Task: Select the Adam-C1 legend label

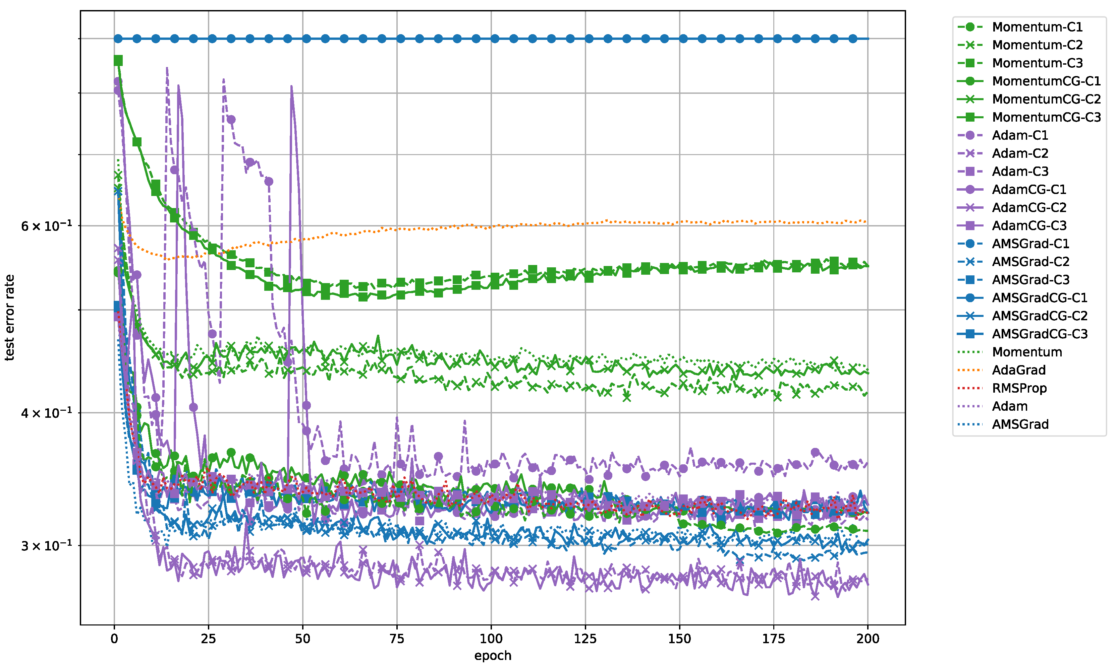Action: (x=1020, y=135)
